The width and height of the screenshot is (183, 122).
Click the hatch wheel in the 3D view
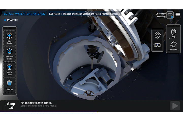(89, 94)
